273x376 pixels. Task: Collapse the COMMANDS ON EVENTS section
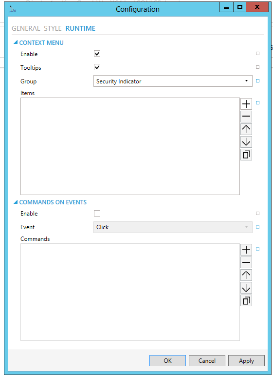click(16, 202)
